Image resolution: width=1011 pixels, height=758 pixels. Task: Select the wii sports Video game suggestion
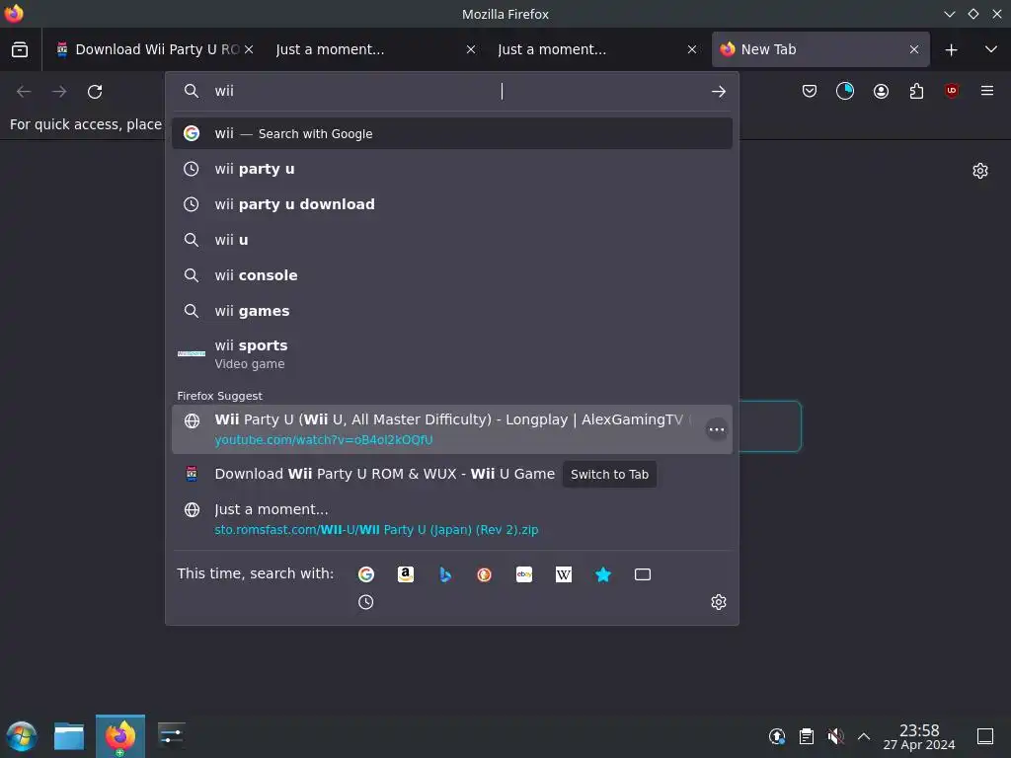[452, 354]
